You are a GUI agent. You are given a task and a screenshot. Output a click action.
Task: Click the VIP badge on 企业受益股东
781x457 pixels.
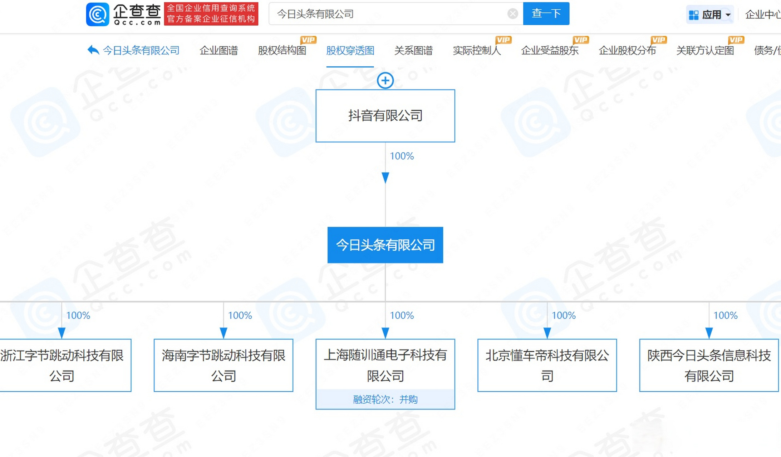(581, 40)
